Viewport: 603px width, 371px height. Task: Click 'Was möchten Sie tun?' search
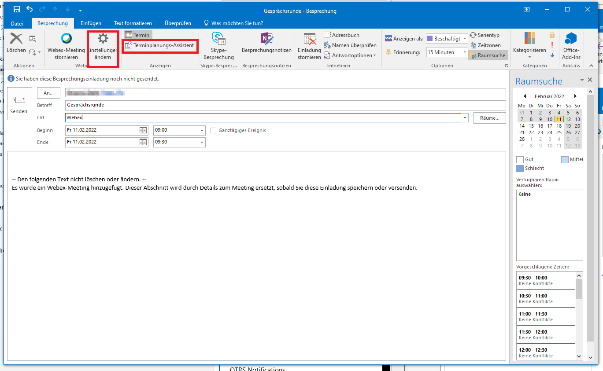(x=233, y=23)
